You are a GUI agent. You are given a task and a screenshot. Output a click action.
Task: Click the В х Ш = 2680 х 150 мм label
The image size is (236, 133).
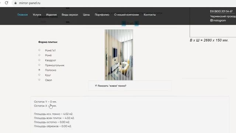tap(209, 40)
